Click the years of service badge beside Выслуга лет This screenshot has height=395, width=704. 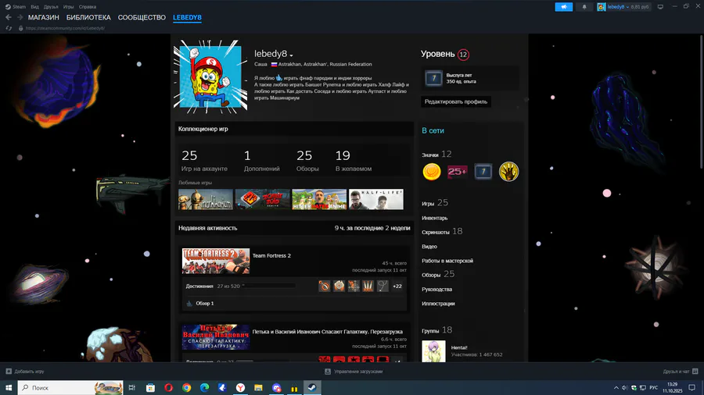(x=433, y=78)
